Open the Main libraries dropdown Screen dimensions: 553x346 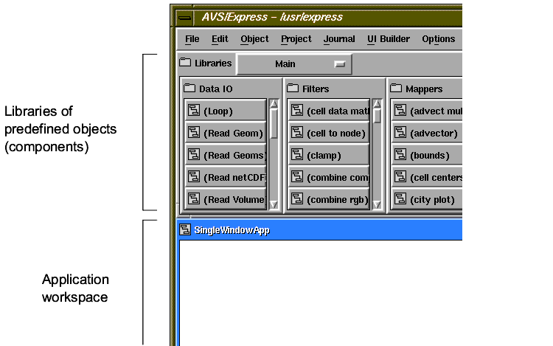294,64
